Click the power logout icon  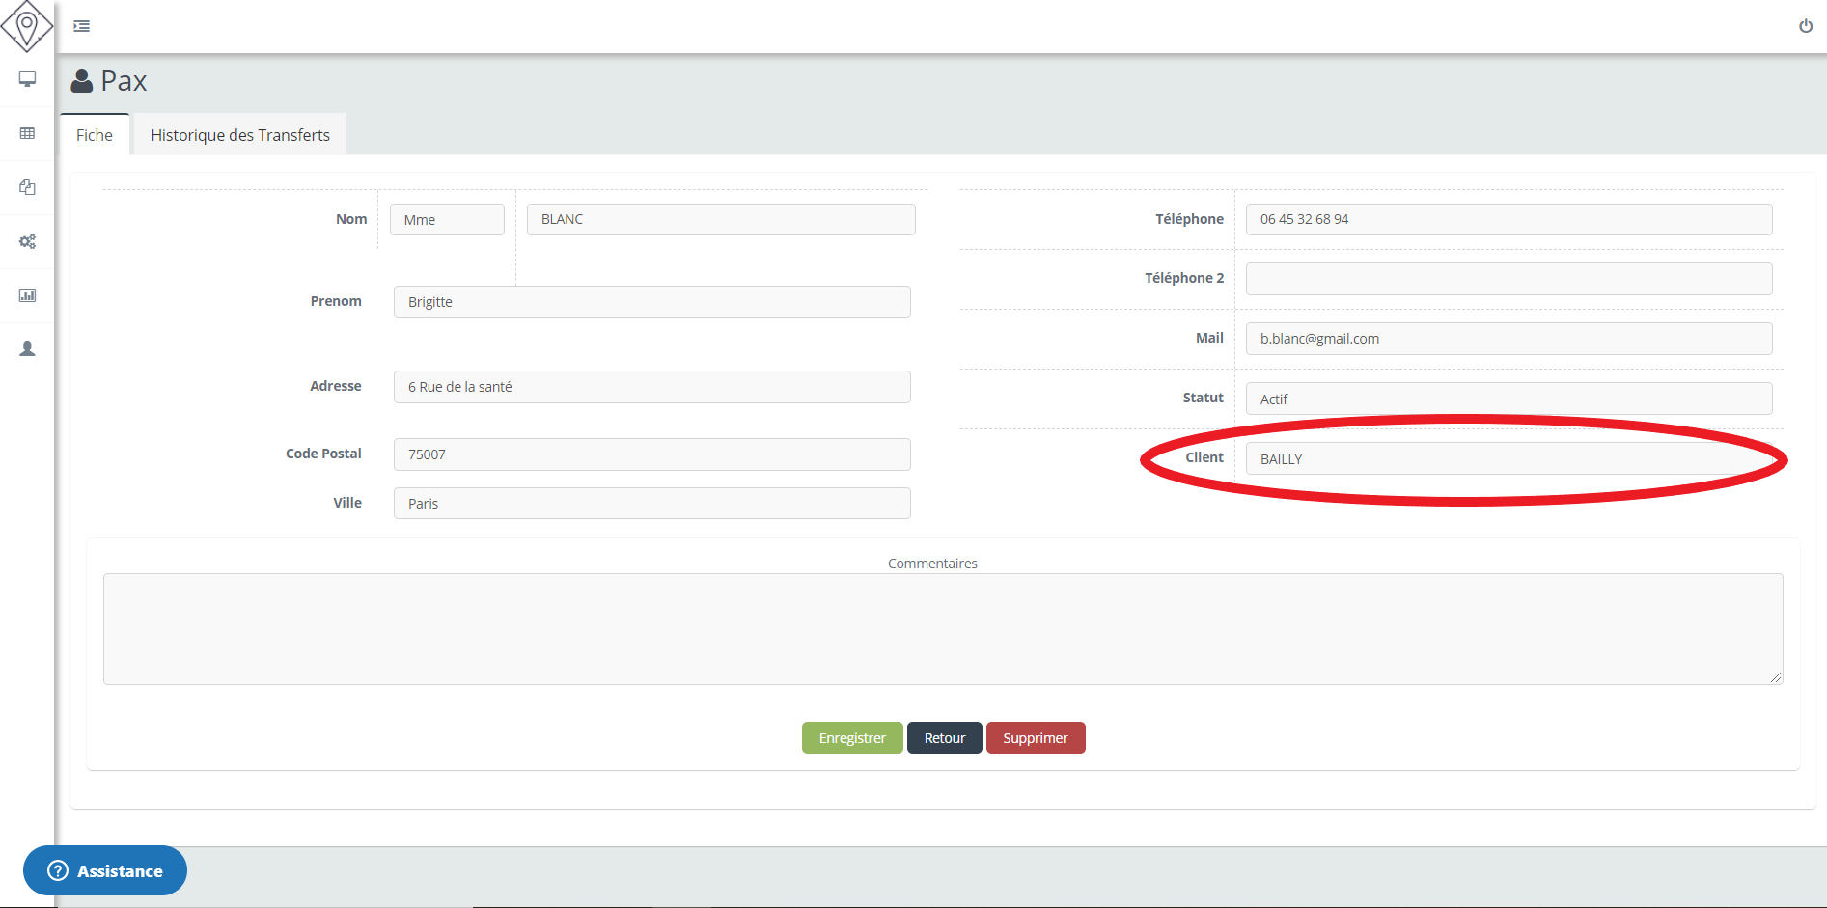pos(1805,26)
